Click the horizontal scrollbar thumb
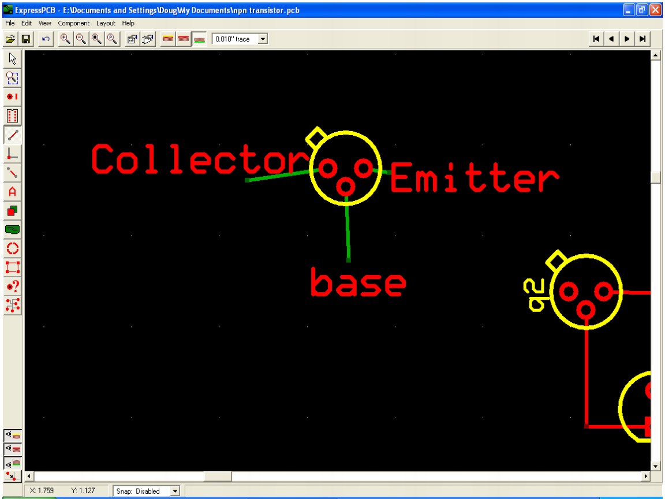The image size is (665, 499). 218,476
